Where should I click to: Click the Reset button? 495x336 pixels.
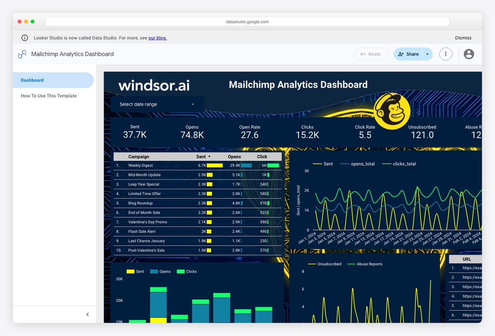pos(371,54)
